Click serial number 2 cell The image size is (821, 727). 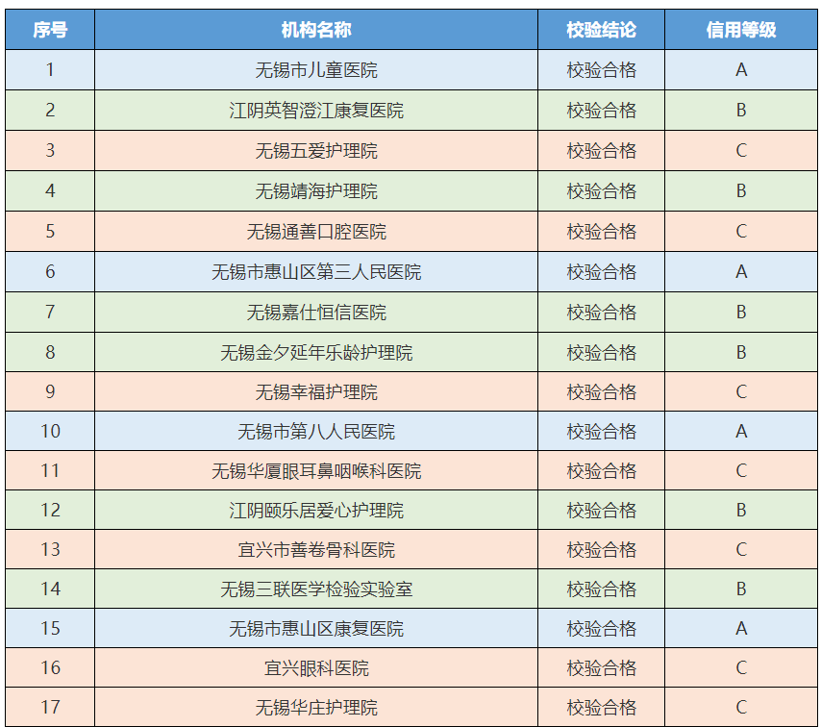(x=50, y=110)
